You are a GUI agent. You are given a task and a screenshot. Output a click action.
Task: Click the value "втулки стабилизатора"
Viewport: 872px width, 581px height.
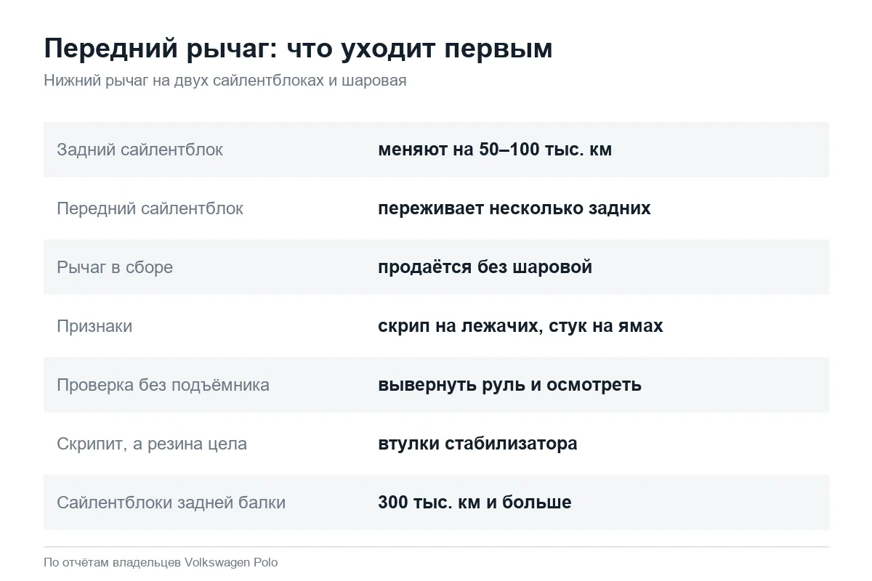pos(477,444)
